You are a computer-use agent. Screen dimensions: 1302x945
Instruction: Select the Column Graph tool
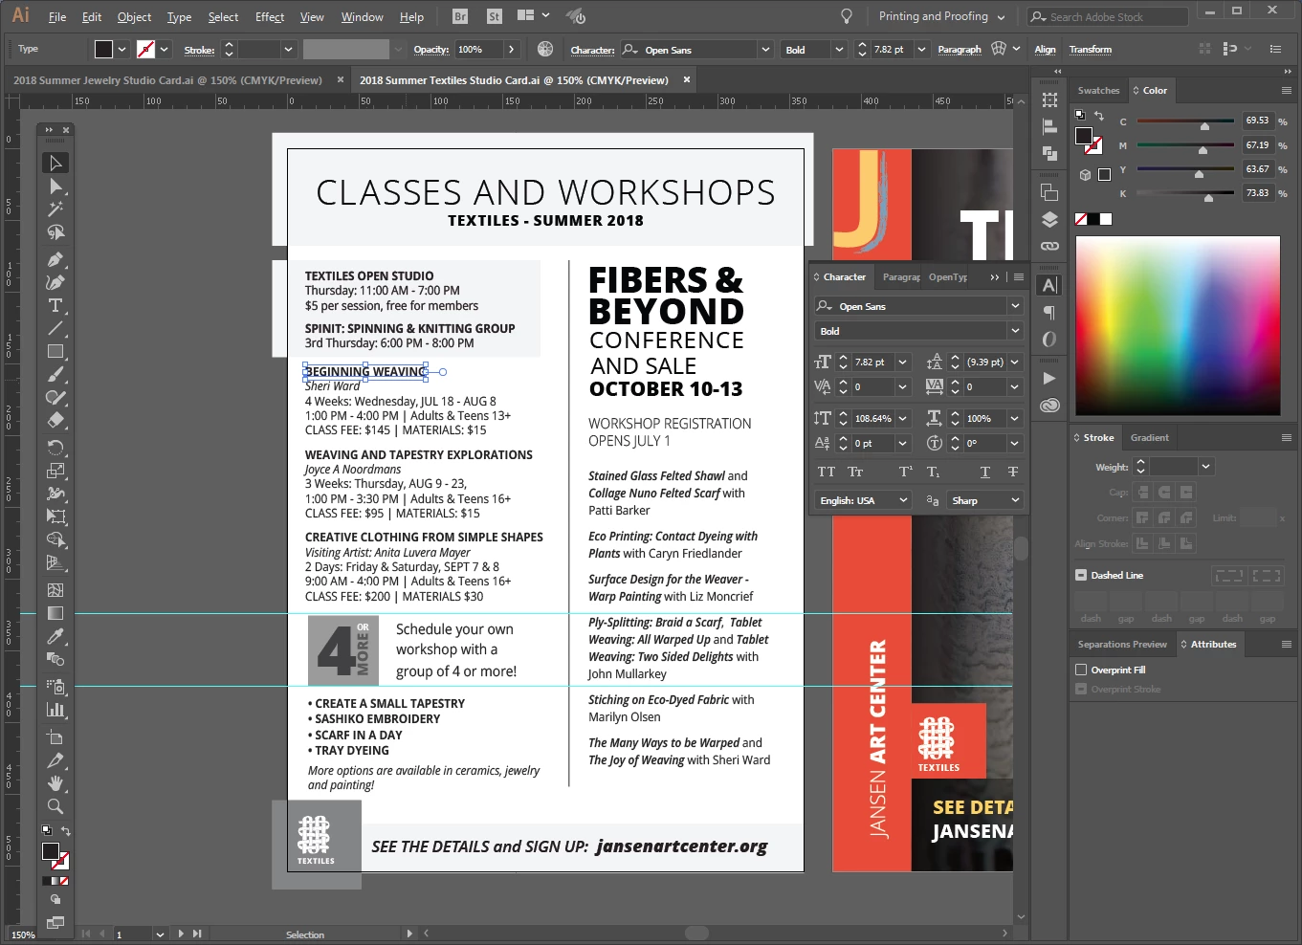(x=55, y=710)
